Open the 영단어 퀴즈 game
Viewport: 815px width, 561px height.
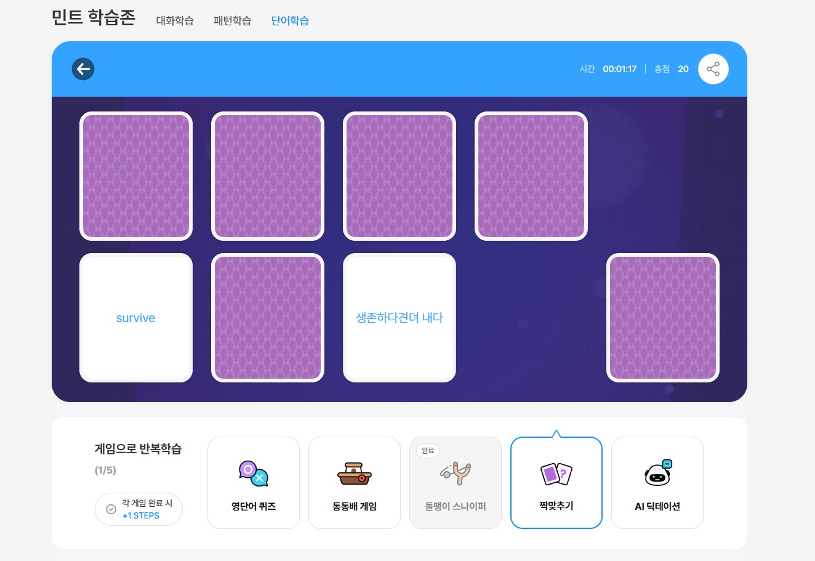[254, 483]
